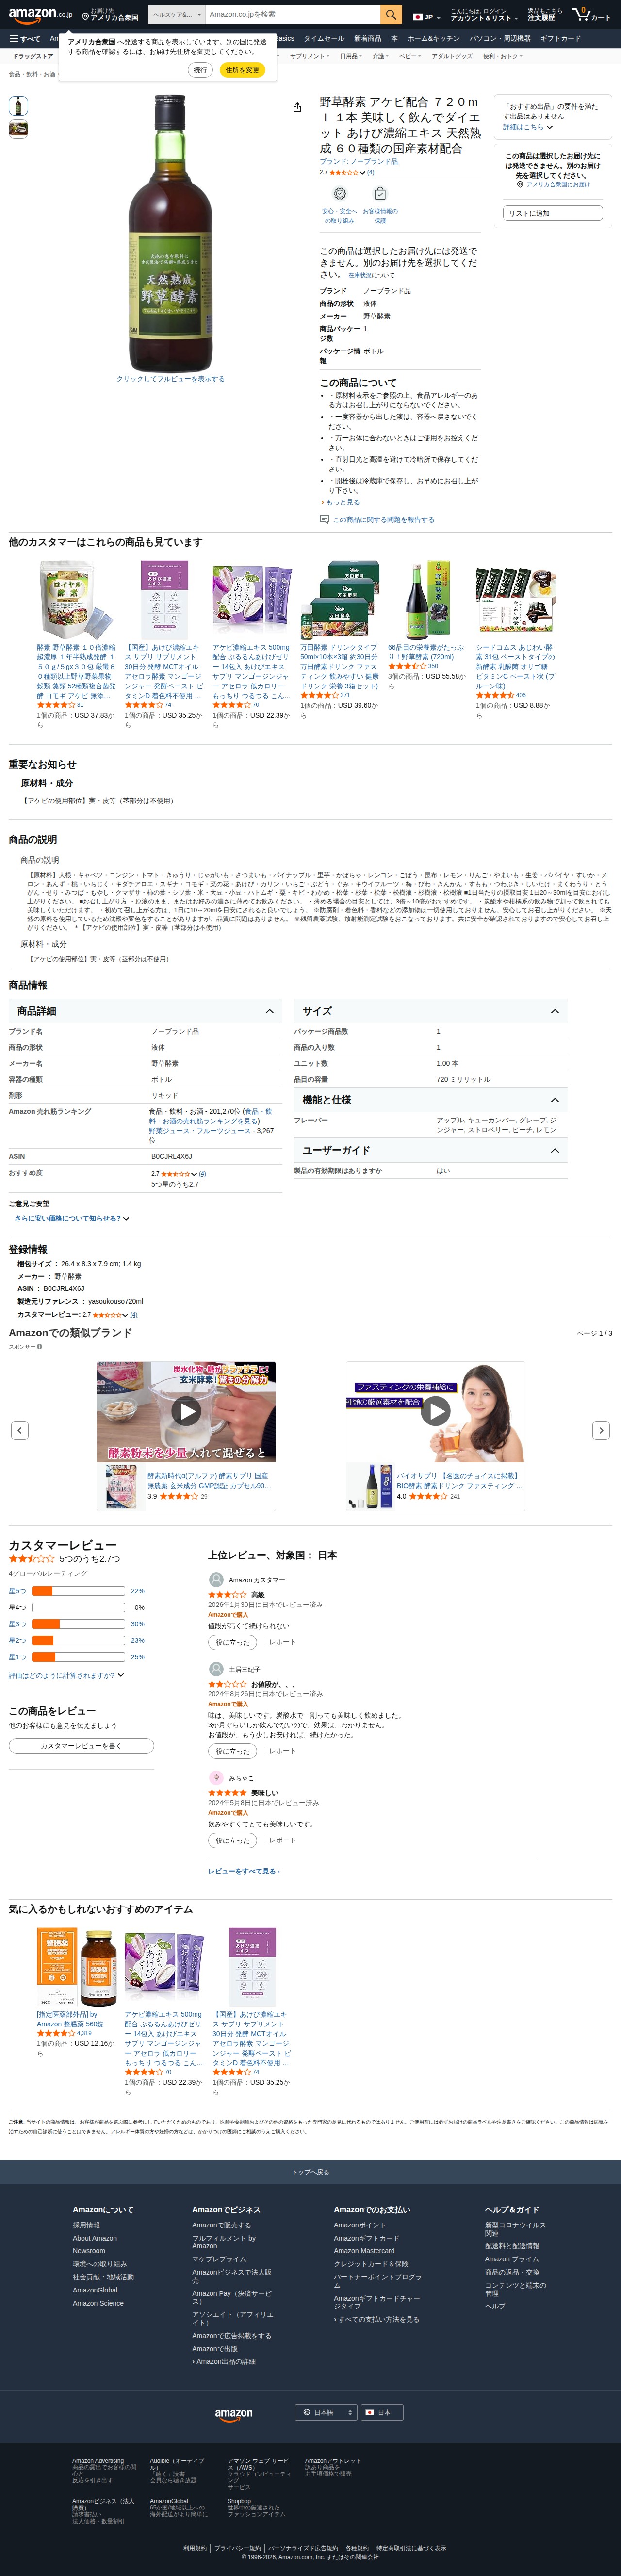Image resolution: width=621 pixels, height=2576 pixels.
Task: Click 'トップへ戻る' back-to-top bar
Action: [x=310, y=2172]
